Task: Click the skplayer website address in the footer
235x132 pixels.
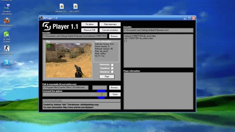Action: [x=78, y=107]
